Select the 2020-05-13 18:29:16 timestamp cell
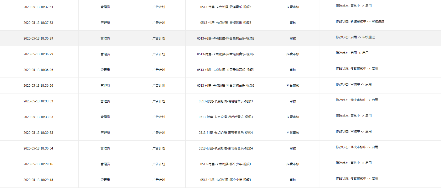This screenshot has width=441, height=188. click(x=38, y=164)
